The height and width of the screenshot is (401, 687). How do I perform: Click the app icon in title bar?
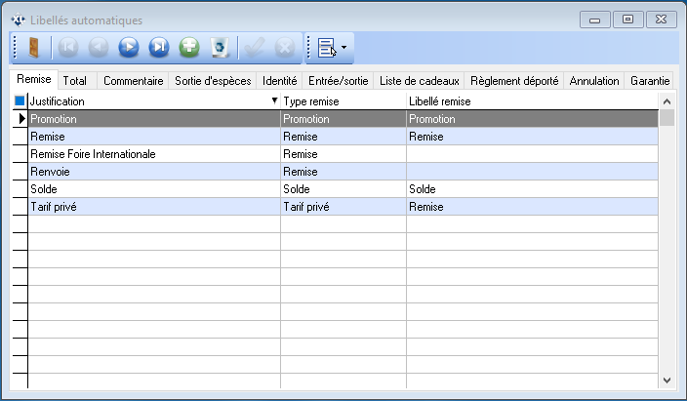(x=17, y=20)
